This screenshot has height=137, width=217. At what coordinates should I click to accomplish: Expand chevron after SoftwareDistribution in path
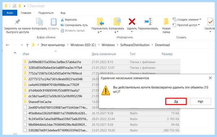coord(152,45)
